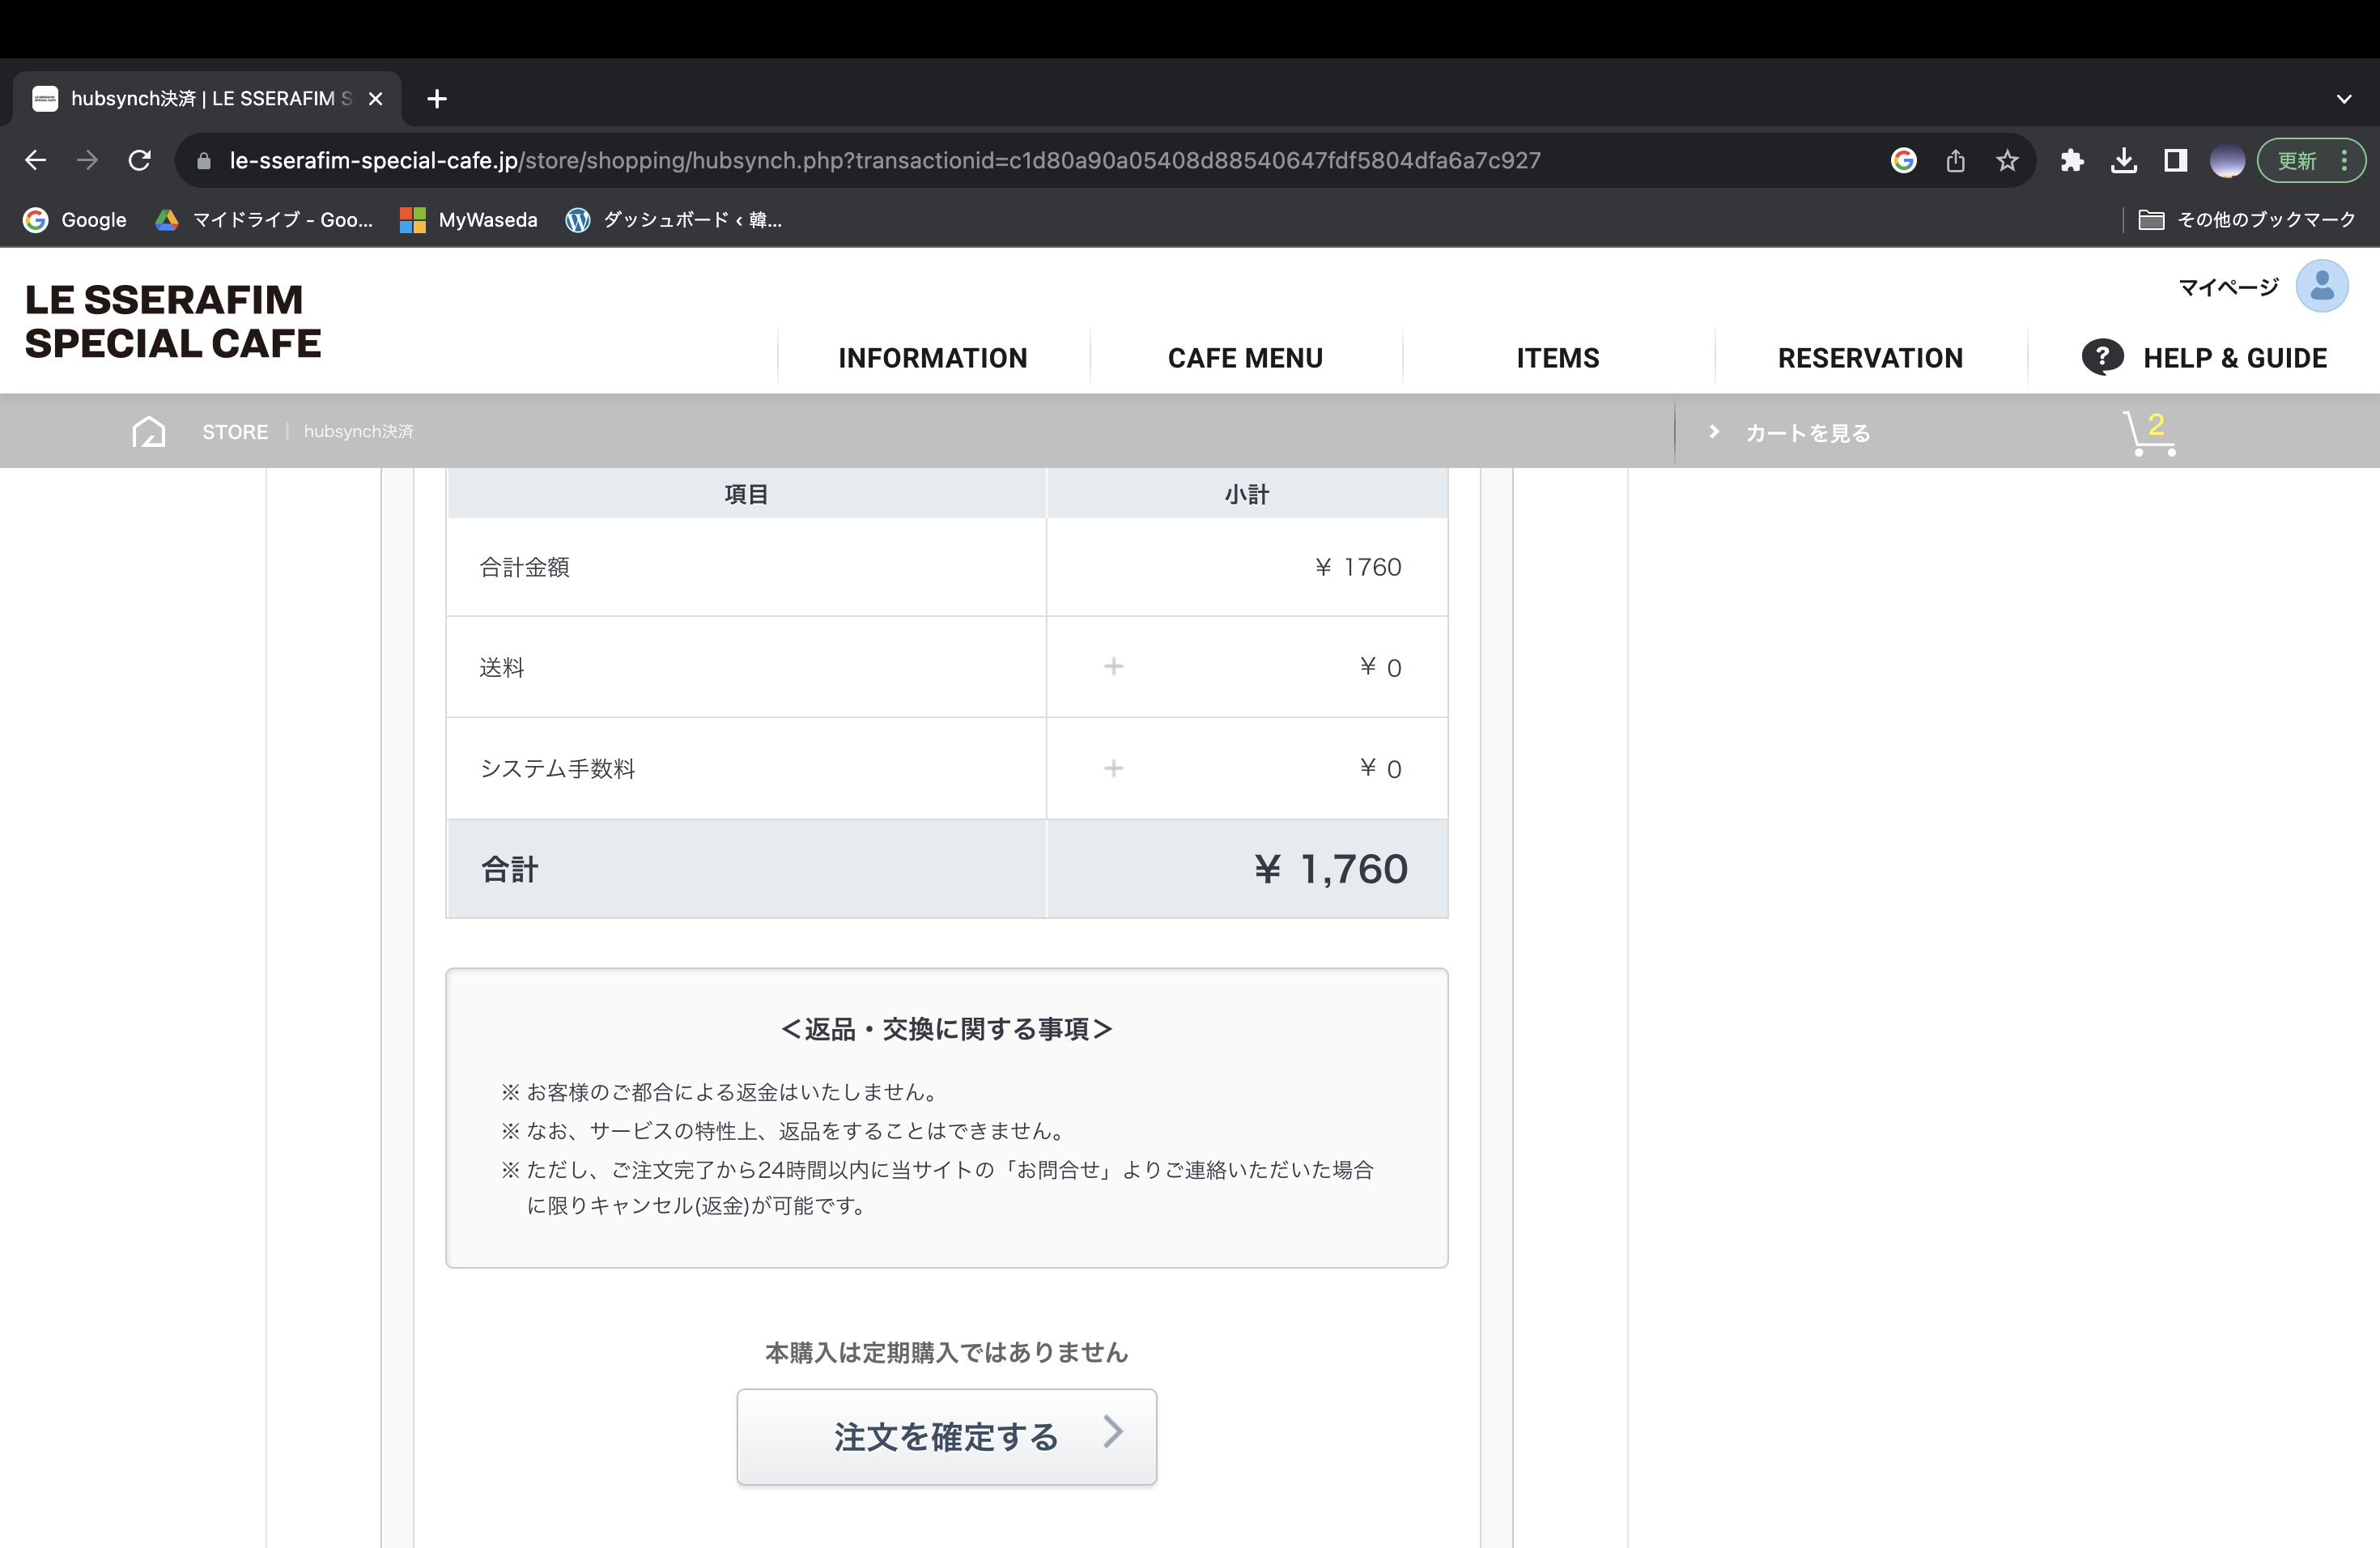Click the share page icon
The width and height of the screenshot is (2380, 1548).
(1956, 161)
